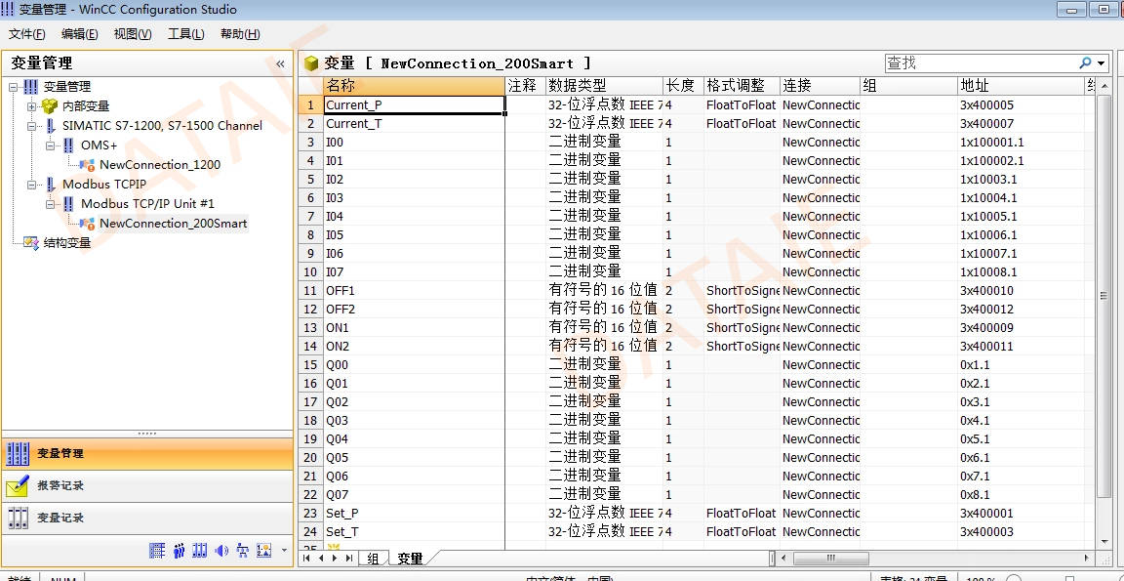Open the 视图(V) menu

133,34
